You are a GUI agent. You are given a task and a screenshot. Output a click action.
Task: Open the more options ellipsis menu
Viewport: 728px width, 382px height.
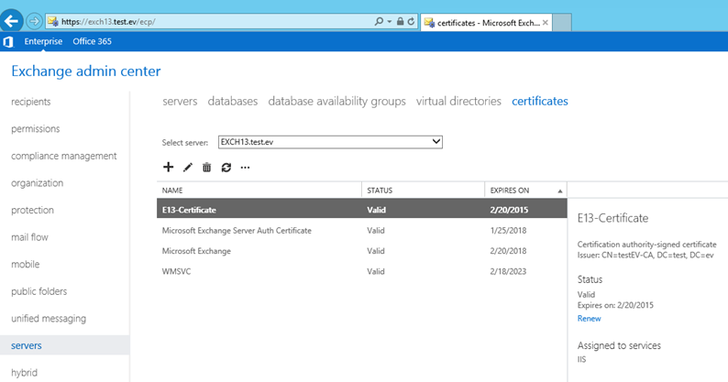[245, 168]
